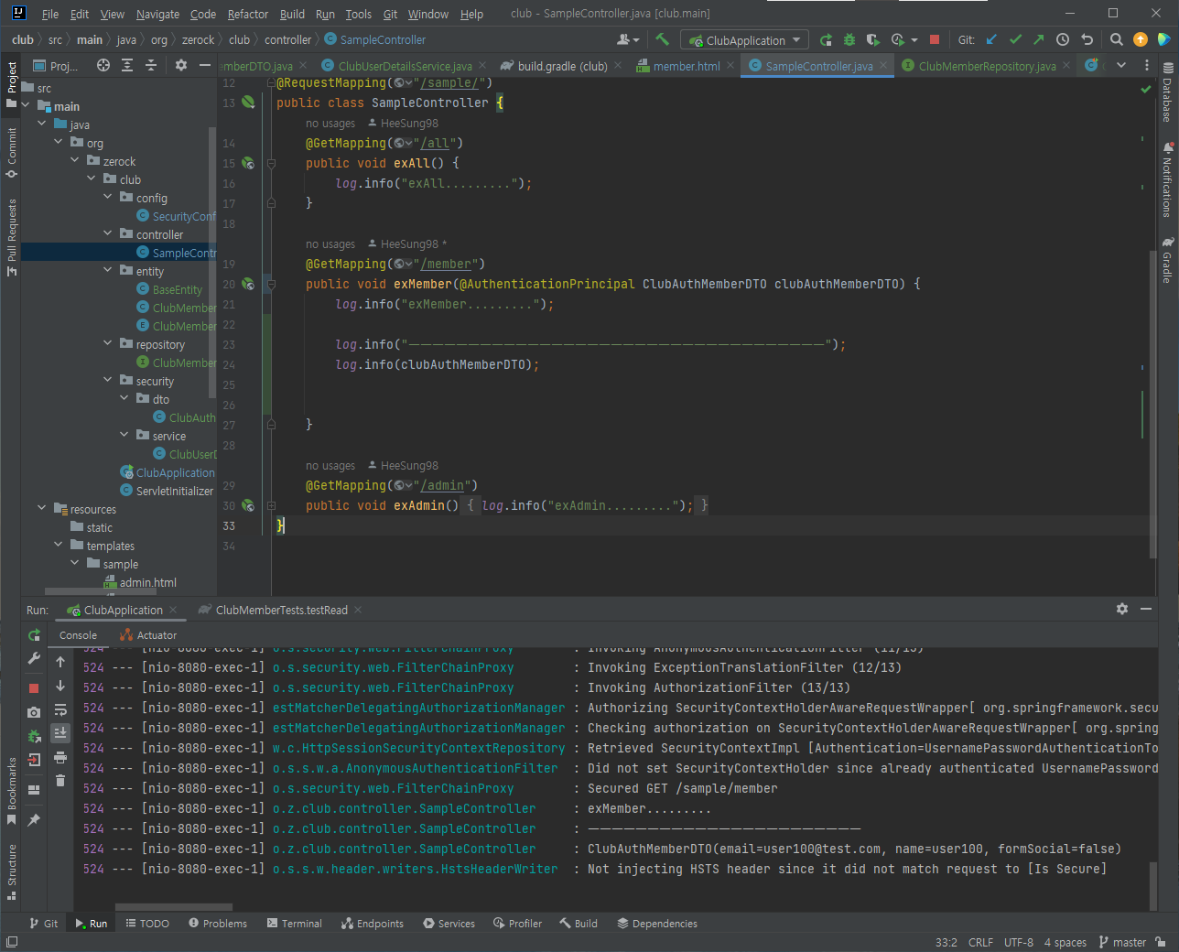Toggle the Commit tool window button
1179x952 pixels.
coord(11,152)
